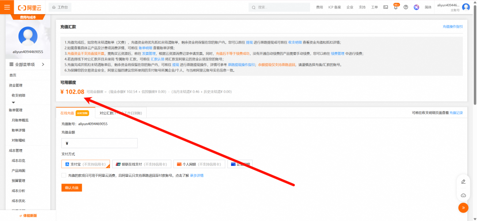
Task: Click the ¥ 102.08 available balance
Action: (x=72, y=91)
